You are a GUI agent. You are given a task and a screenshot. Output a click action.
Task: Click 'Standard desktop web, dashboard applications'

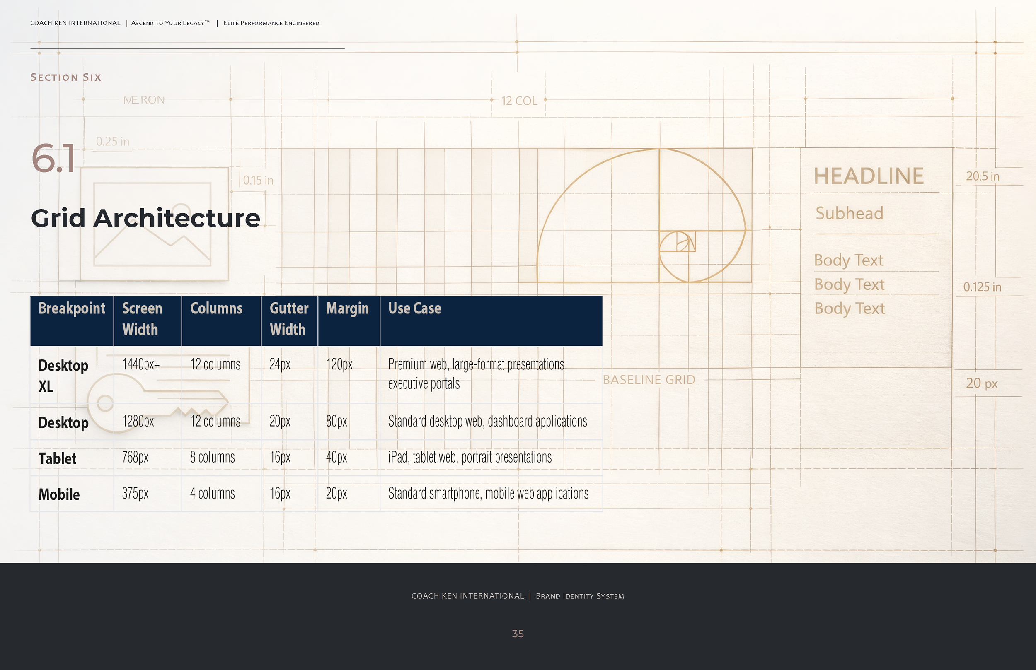coord(487,422)
